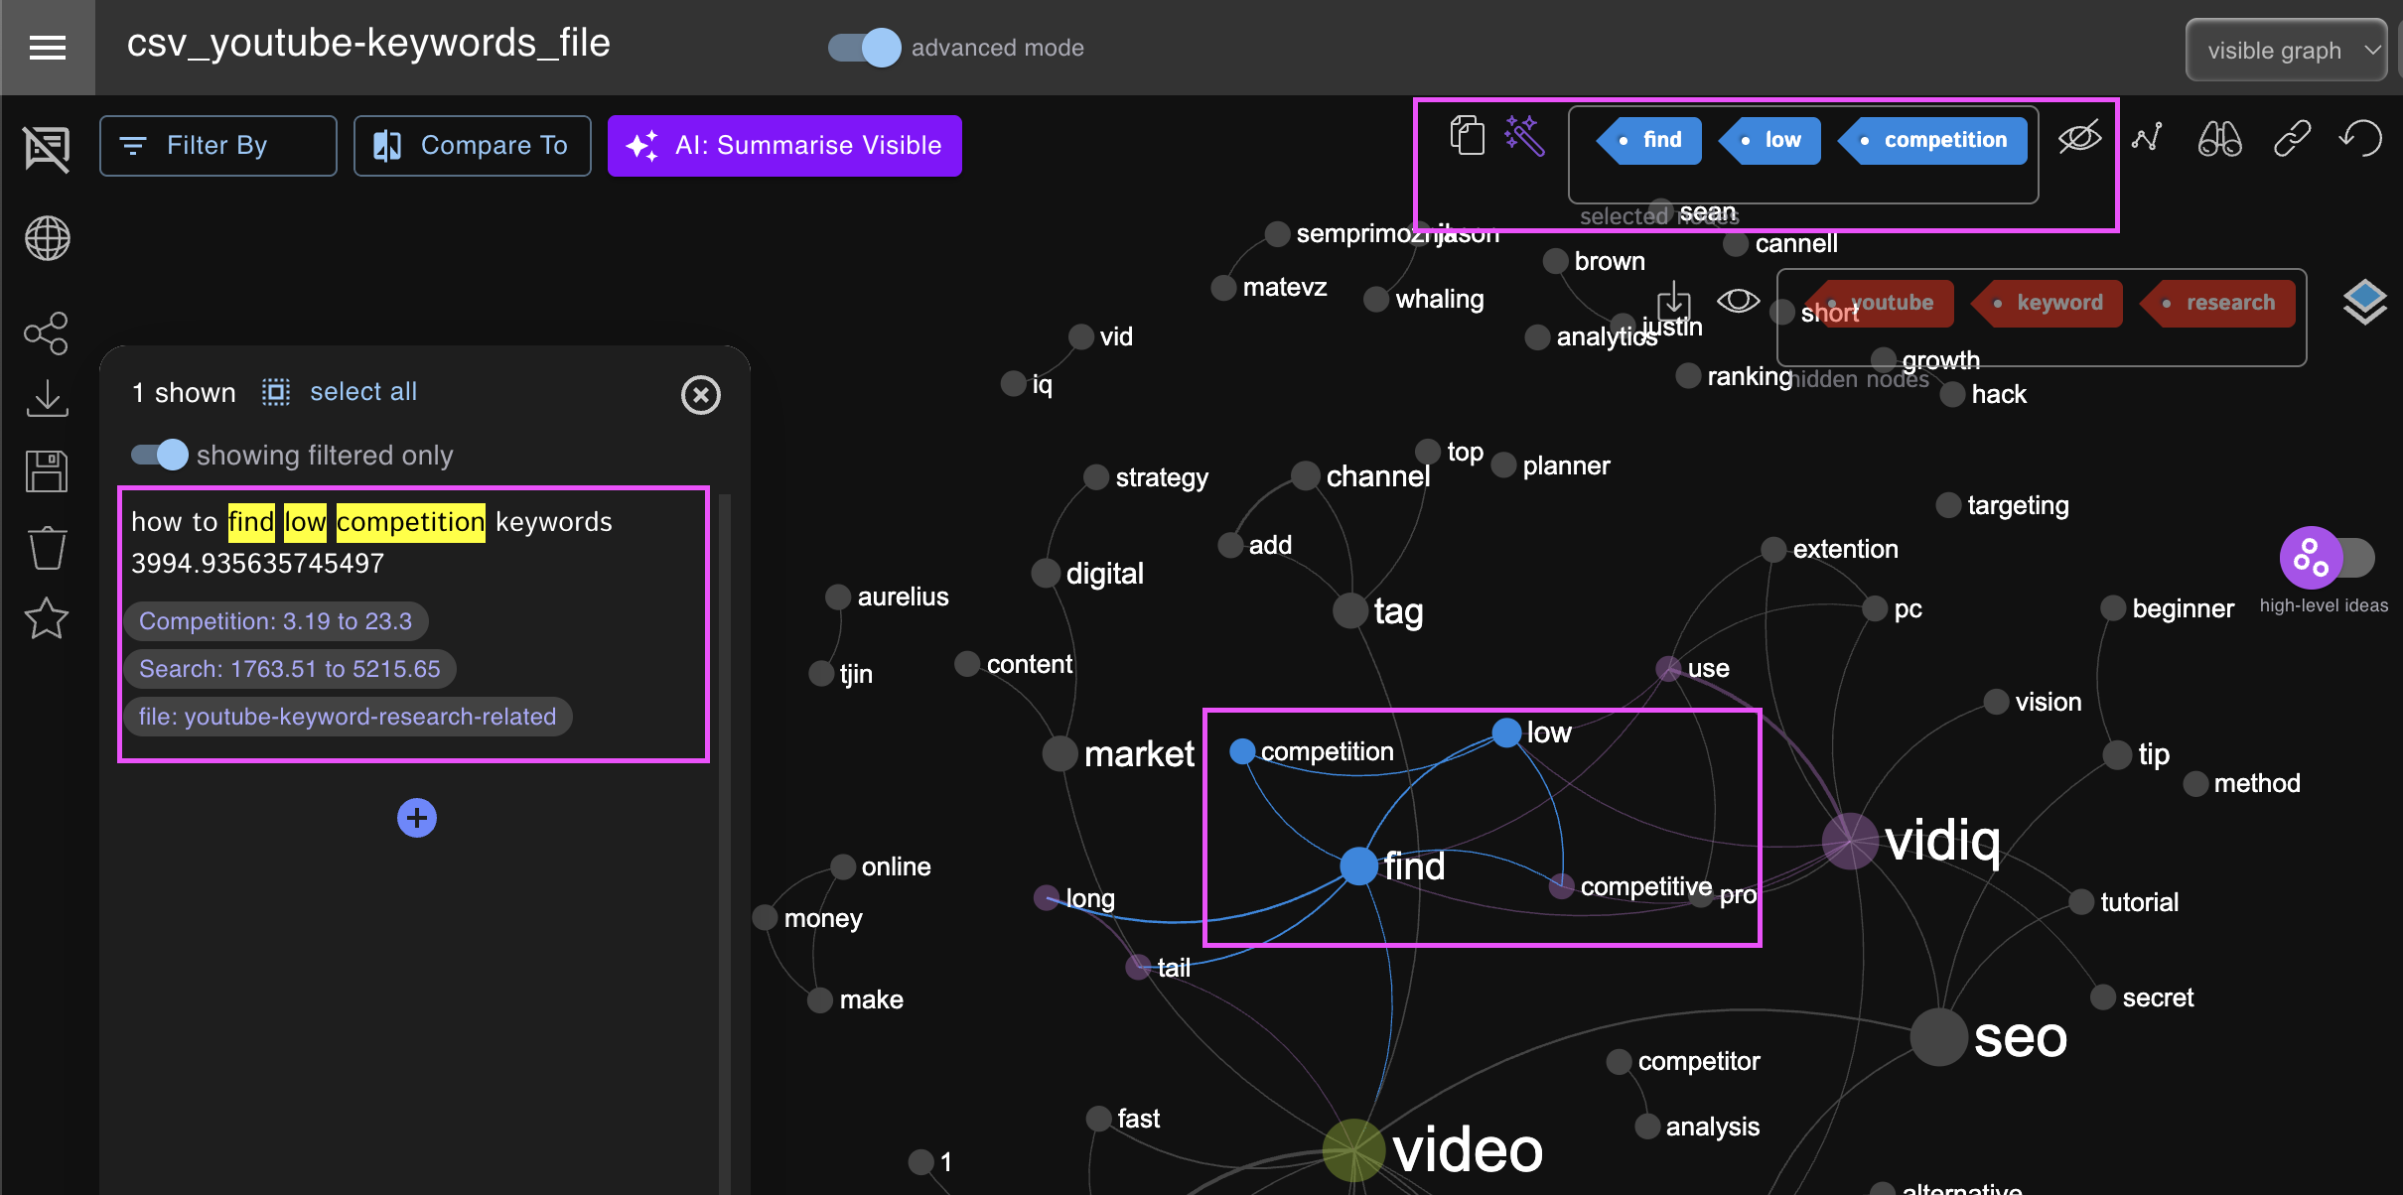Close the filtered statements panel

click(700, 395)
